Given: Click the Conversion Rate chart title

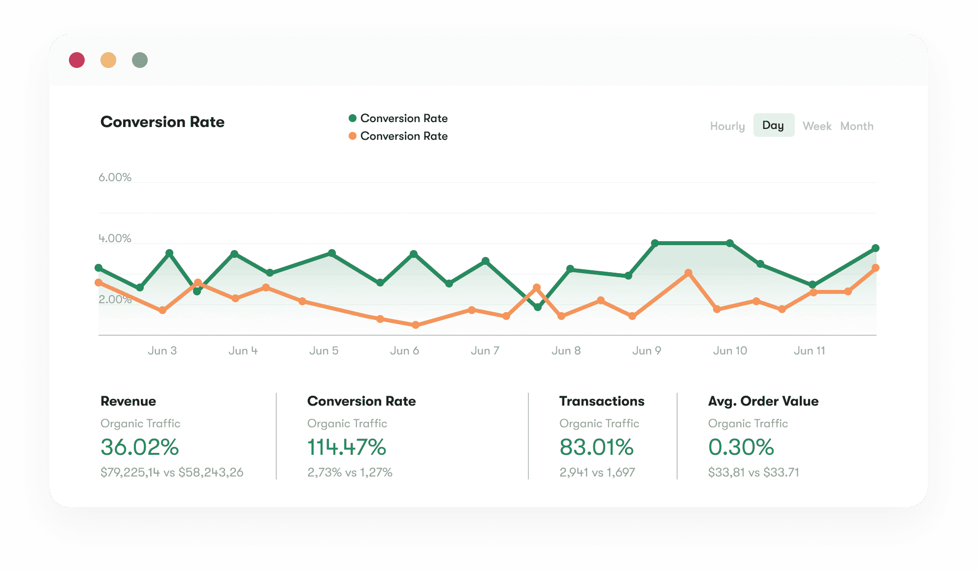Looking at the screenshot, I should point(163,122).
